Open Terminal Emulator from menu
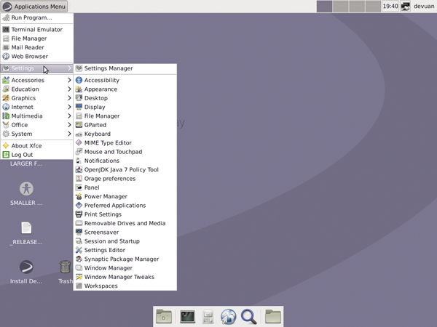The height and width of the screenshot is (327, 437). point(37,30)
